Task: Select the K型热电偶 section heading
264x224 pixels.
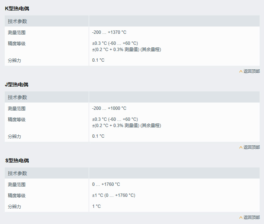Action: tap(17, 8)
